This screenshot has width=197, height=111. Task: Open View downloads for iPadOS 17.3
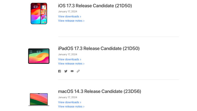pyautogui.click(x=70, y=59)
